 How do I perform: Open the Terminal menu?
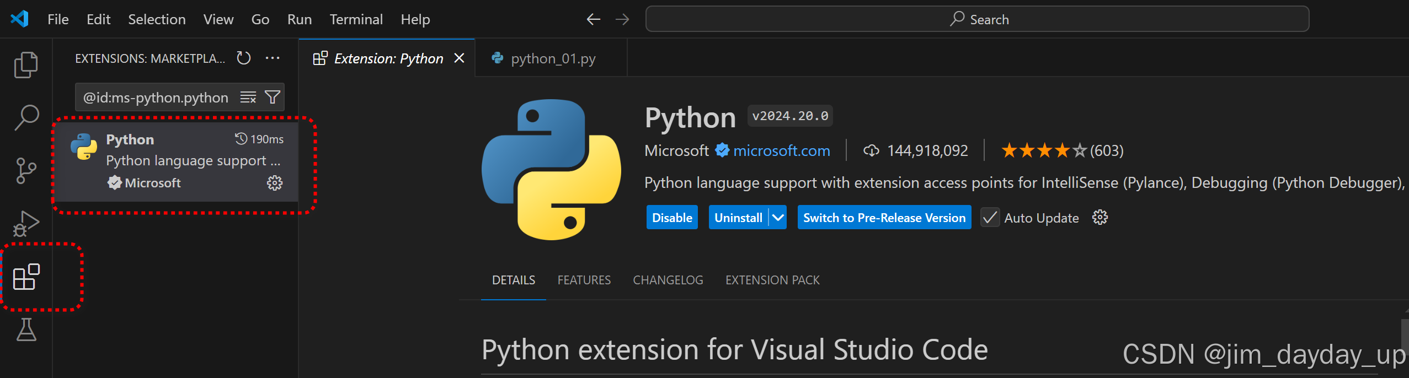pyautogui.click(x=356, y=19)
